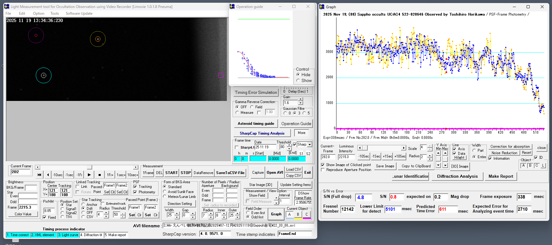Image resolution: width=552 pixels, height=245 pixels.
Task: Increase the Gain value with up arrow
Action: coord(301,99)
